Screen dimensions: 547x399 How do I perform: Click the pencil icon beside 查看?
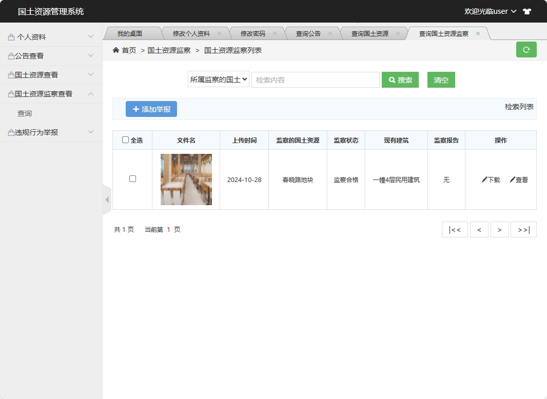(x=512, y=179)
